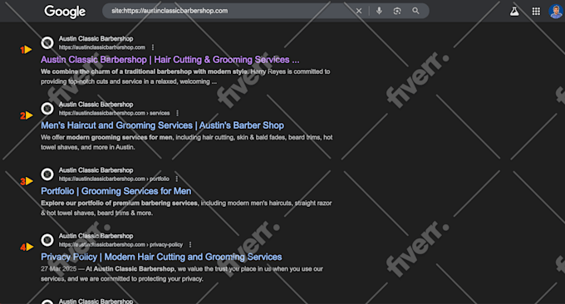Open Privacy Policy Modern Hair Cutting link

[x=161, y=257]
